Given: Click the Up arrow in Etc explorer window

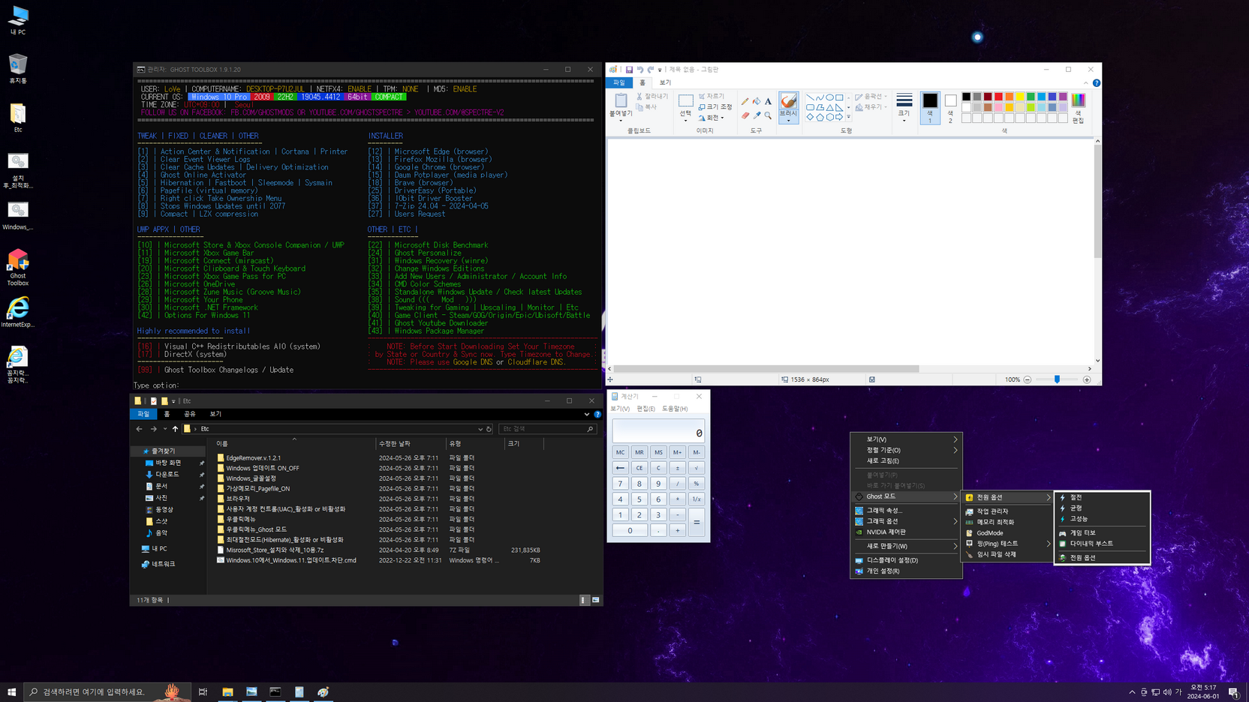Looking at the screenshot, I should coord(175,429).
